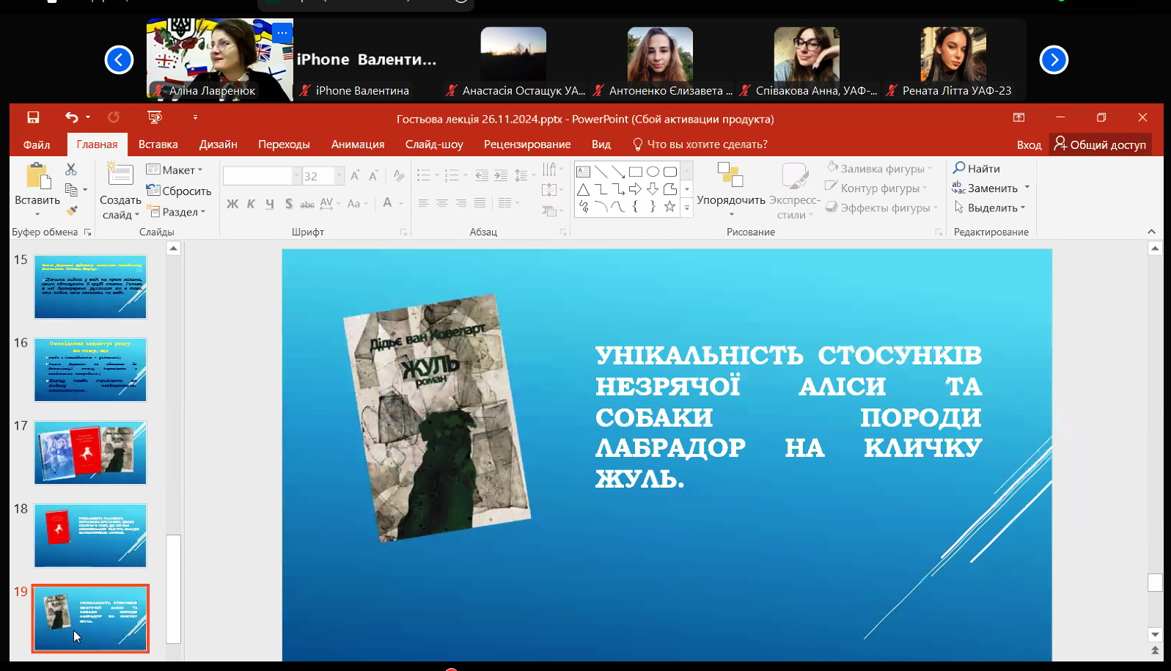1171x671 pixels.
Task: Select the Text Box shape in shapes gallery
Action: click(x=584, y=172)
